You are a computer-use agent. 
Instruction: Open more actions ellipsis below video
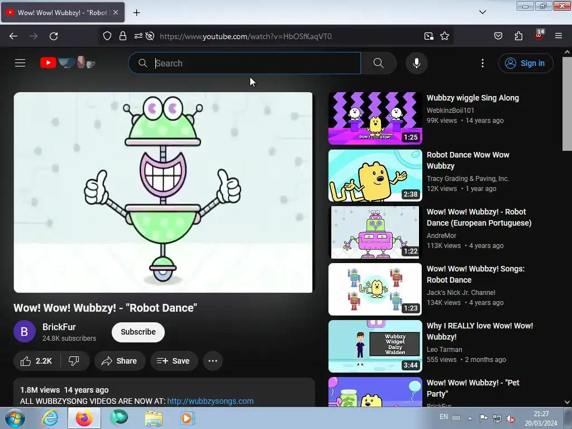click(213, 361)
